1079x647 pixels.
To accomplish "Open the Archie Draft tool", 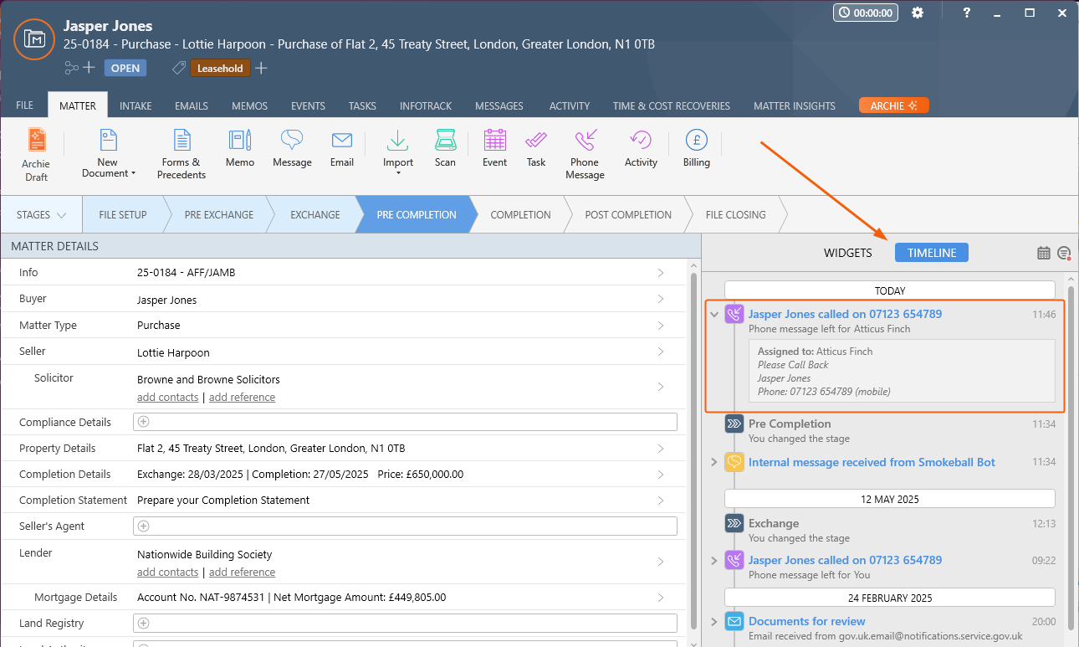I will pyautogui.click(x=36, y=153).
